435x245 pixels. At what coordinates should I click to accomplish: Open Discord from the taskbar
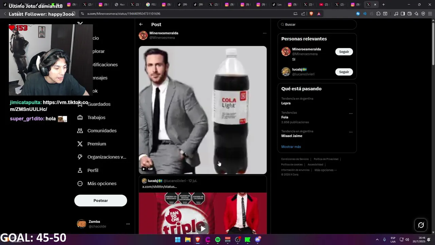tap(258, 240)
